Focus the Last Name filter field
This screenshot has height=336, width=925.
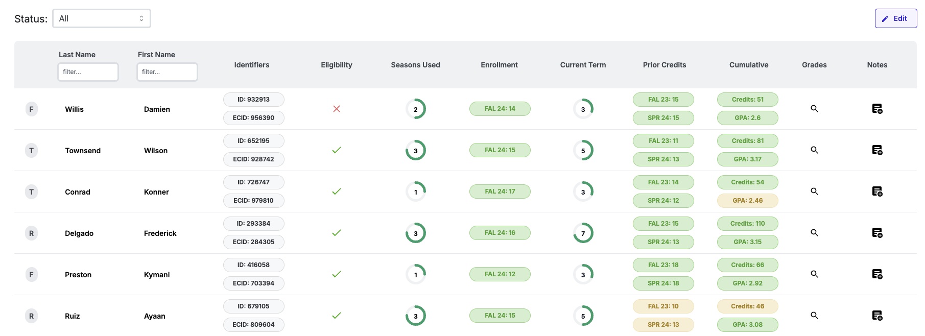88,72
